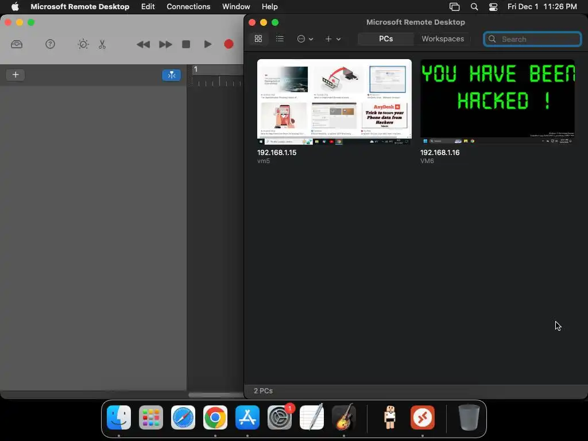Switch to list view in Remote Desktop
588x441 pixels.
click(x=280, y=38)
